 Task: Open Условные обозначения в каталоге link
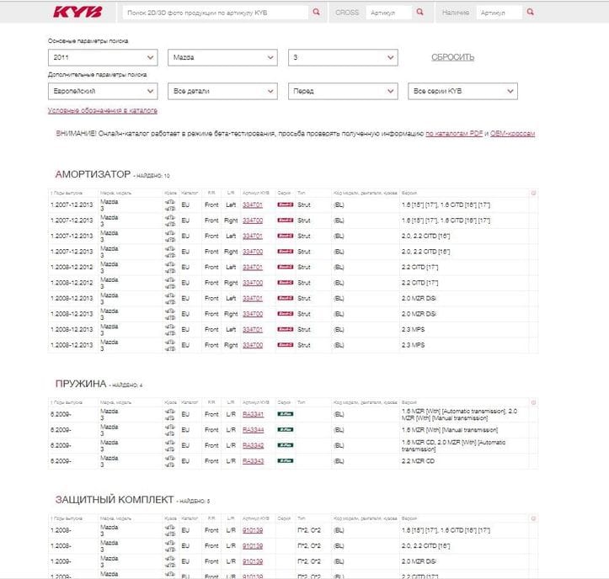103,110
